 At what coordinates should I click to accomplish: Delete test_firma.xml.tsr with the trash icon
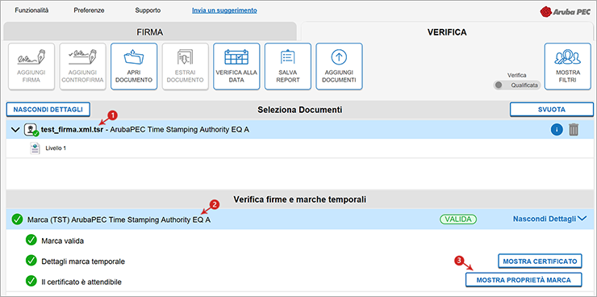pyautogui.click(x=574, y=130)
